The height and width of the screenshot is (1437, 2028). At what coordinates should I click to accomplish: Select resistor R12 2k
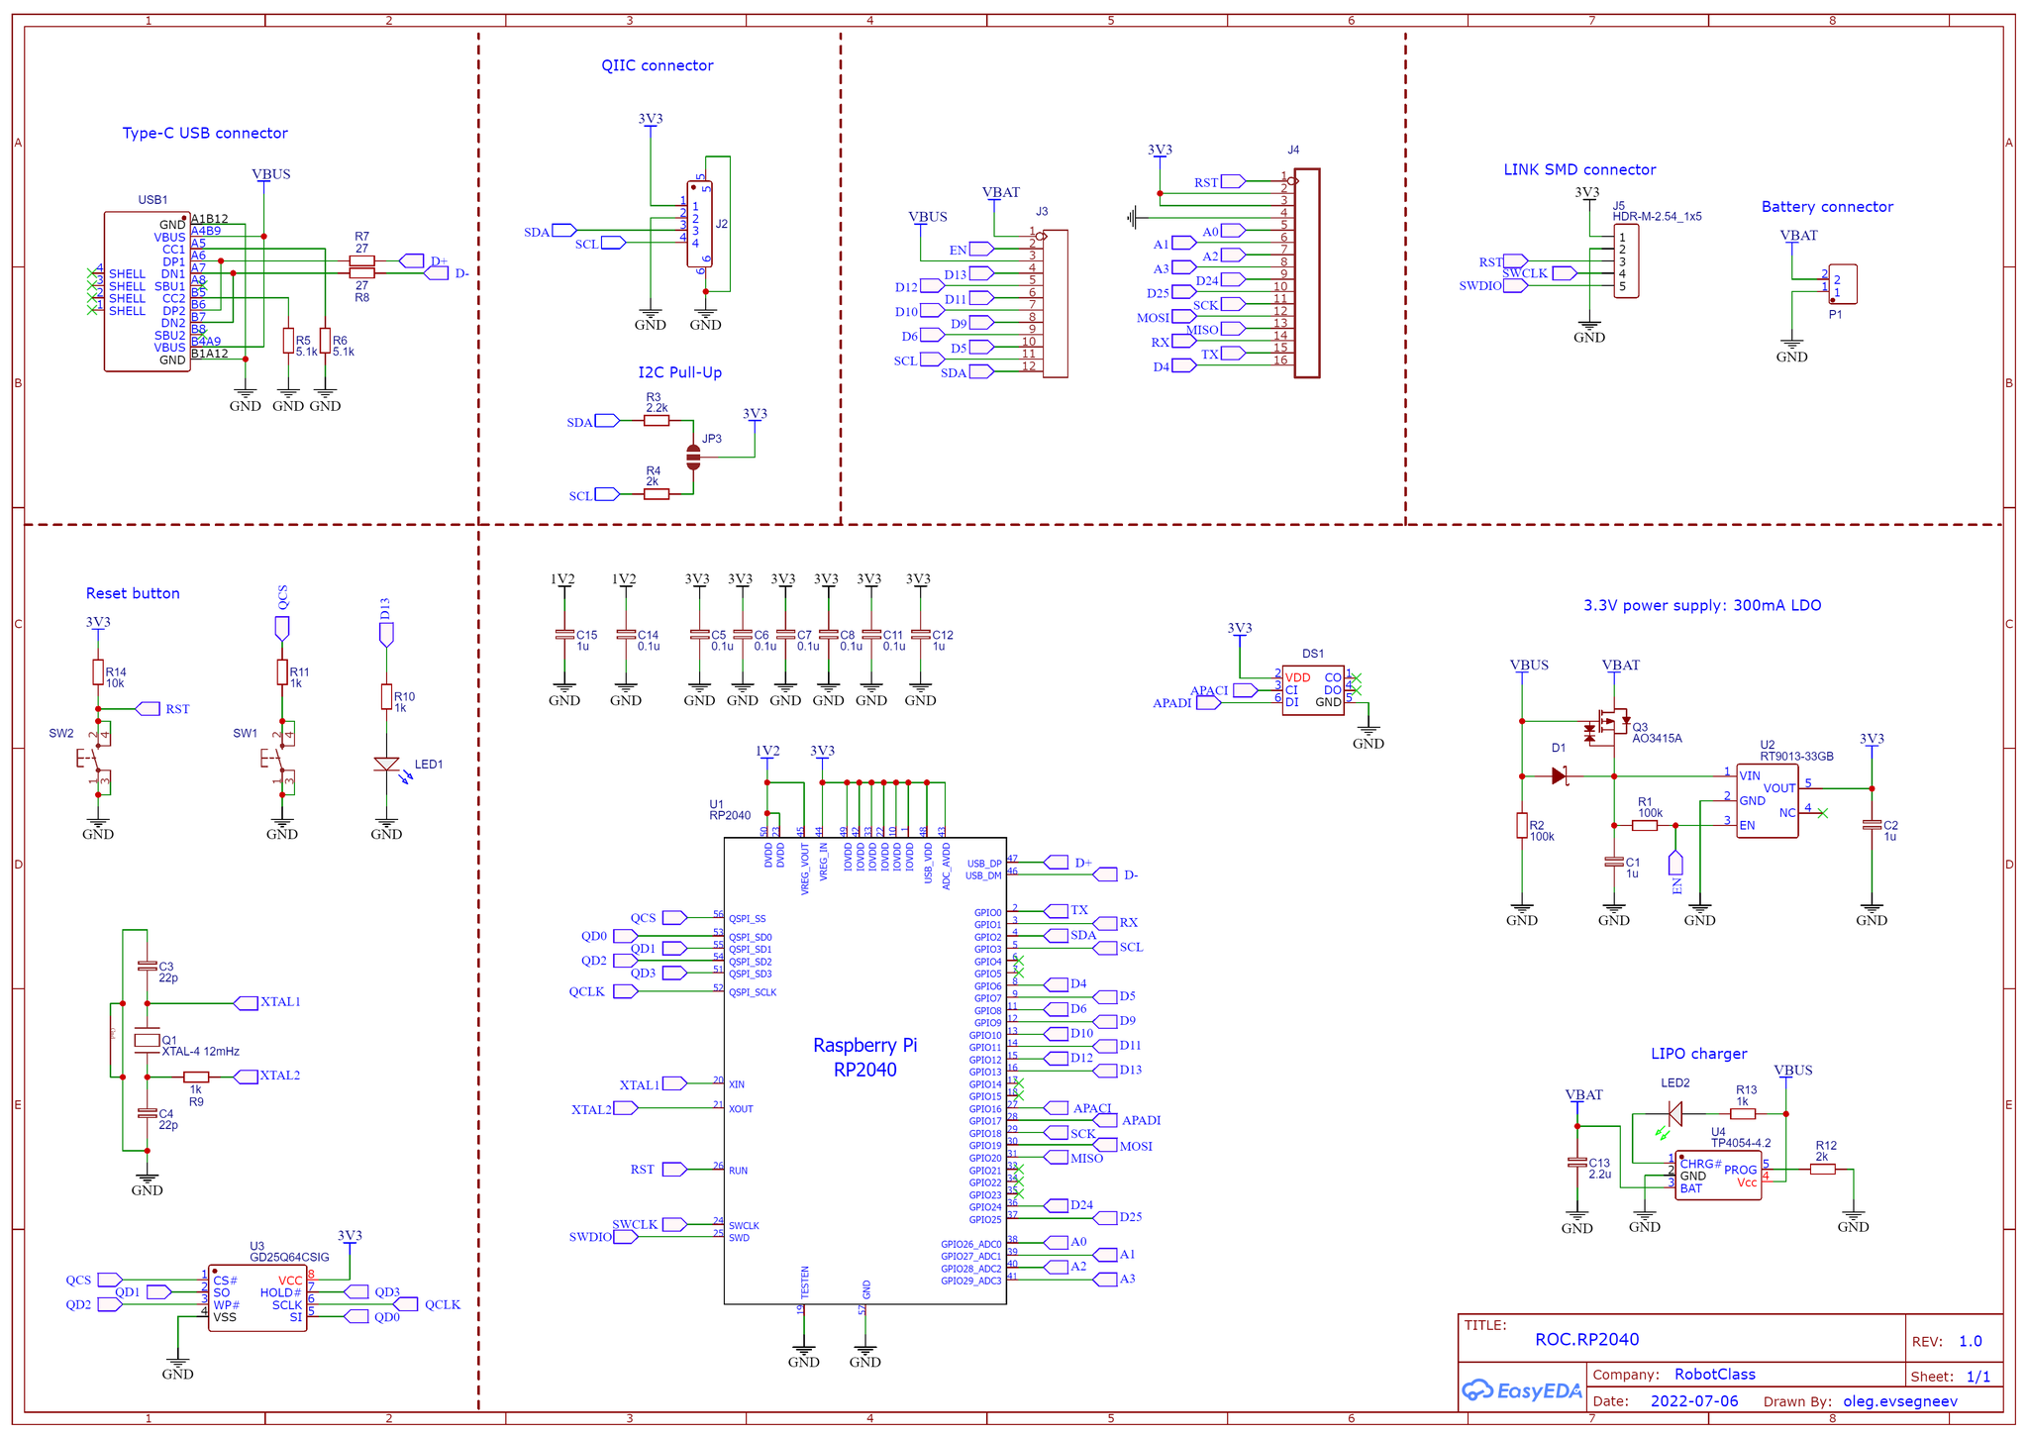[x=1822, y=1170]
